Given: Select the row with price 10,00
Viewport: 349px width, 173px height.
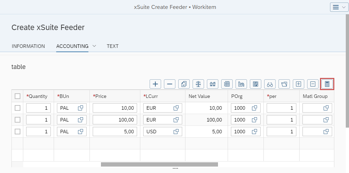Looking at the screenshot, I should point(18,108).
